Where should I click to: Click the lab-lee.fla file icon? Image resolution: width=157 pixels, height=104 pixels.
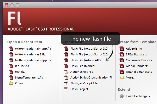tap(11, 66)
